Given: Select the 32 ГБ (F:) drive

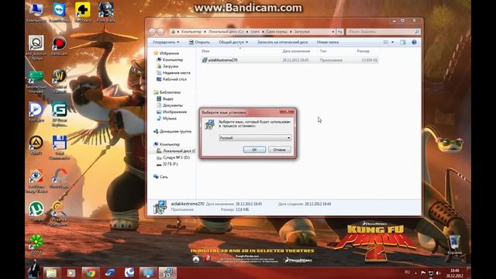Looking at the screenshot, I should tap(167, 164).
